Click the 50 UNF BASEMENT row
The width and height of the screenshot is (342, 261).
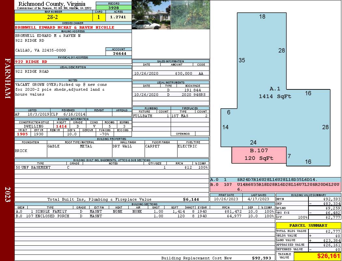[112, 167]
